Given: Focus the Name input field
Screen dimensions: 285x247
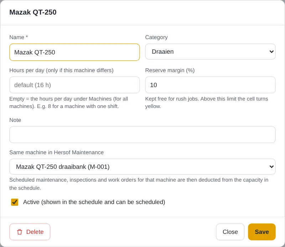Looking at the screenshot, I should coord(74,52).
